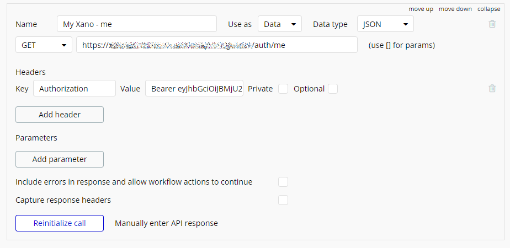Enable Capture response headers checkbox
The height and width of the screenshot is (248, 510).
283,200
